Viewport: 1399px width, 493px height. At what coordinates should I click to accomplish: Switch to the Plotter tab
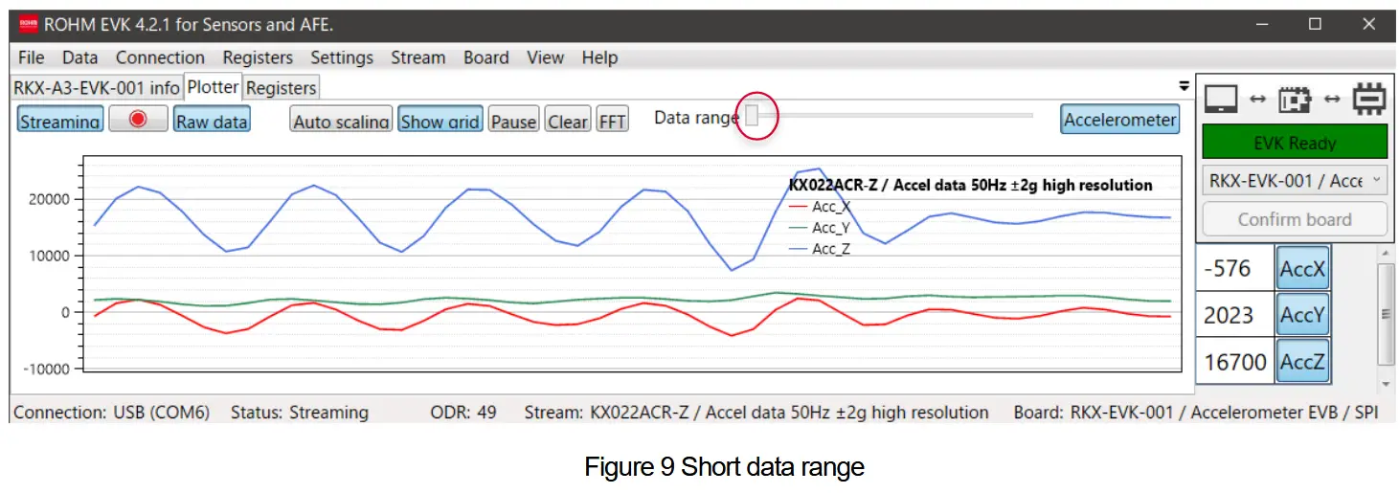pyautogui.click(x=213, y=87)
